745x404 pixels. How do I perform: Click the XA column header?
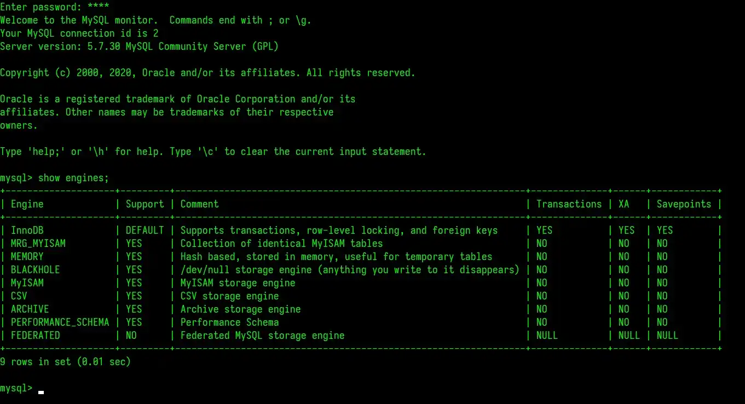[x=623, y=204]
